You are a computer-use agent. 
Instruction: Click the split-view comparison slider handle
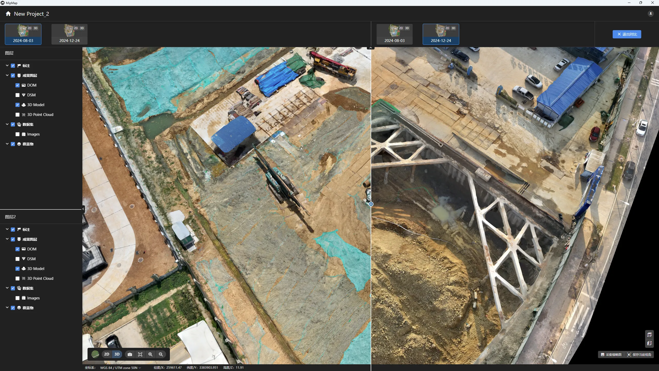click(371, 204)
